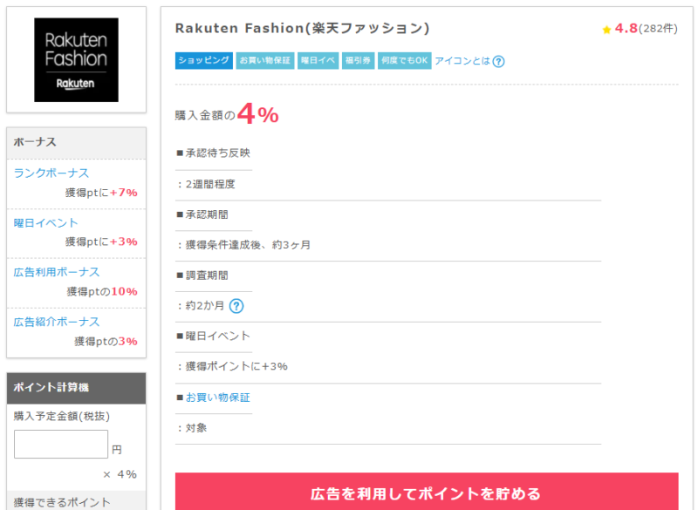Click the 282件 review count

[658, 29]
